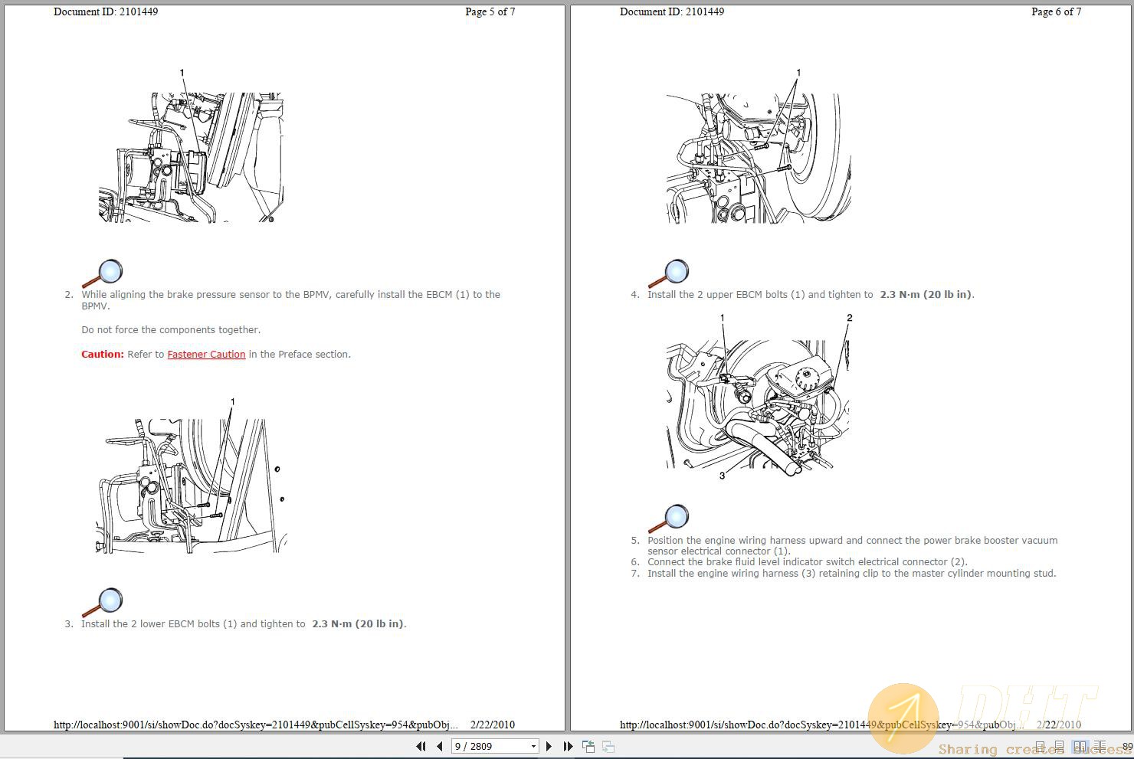Click the go to previous view icon
The image size is (1134, 759).
[x=588, y=746]
